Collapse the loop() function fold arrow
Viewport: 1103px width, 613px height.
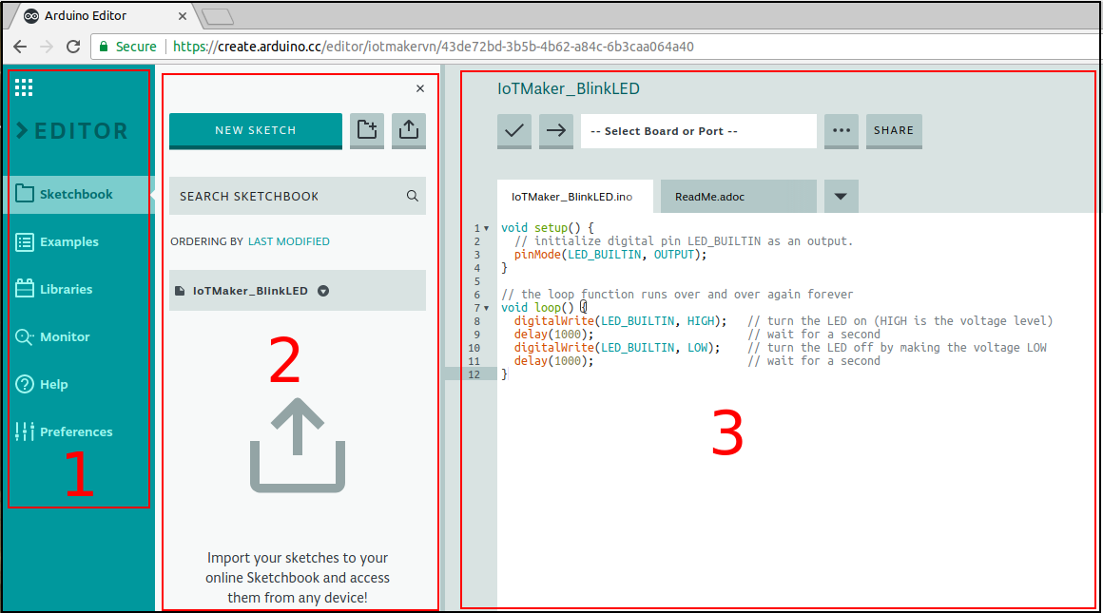(486, 308)
